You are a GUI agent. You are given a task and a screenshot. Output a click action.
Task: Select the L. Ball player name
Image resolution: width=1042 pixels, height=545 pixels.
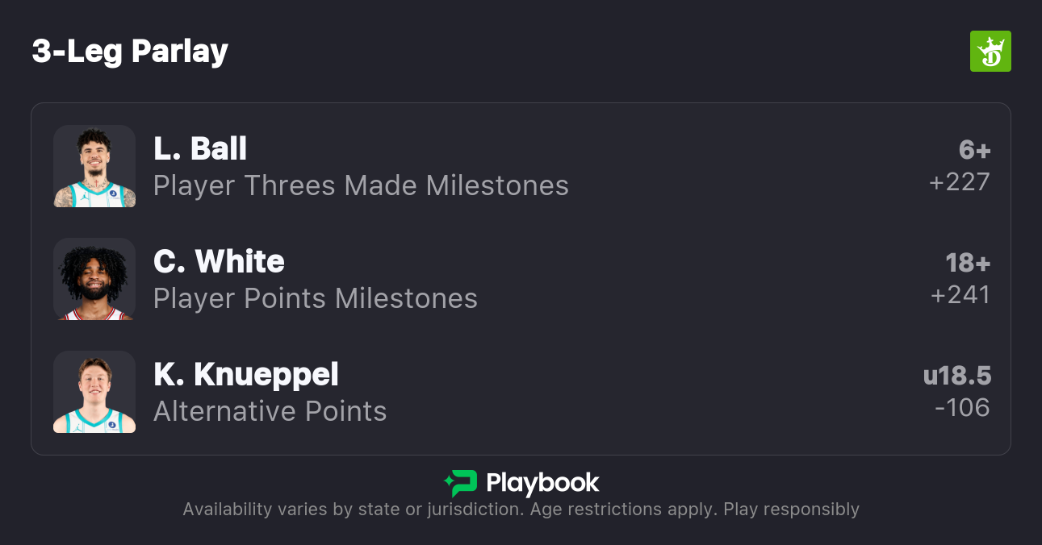200,148
